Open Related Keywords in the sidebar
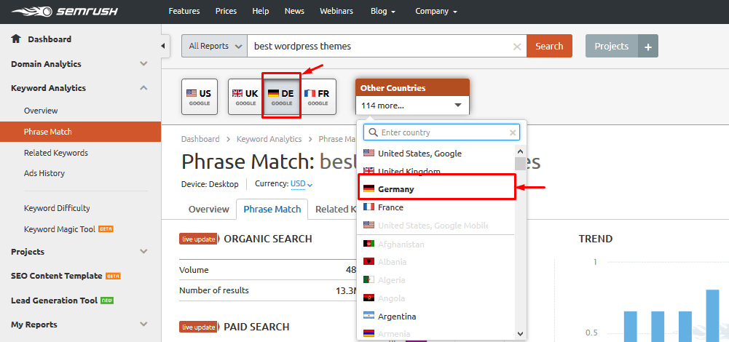 click(x=56, y=152)
